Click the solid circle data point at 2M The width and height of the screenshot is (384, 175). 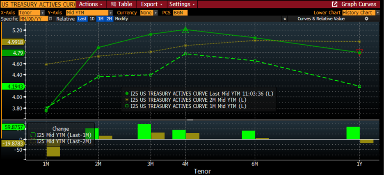[98, 48]
